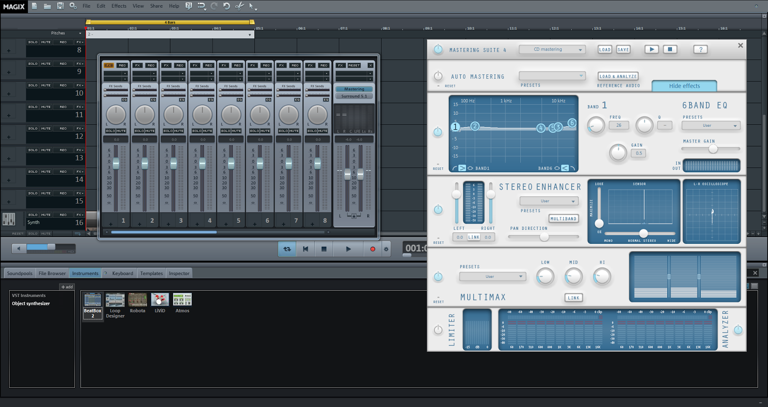
Task: Click the Pan Direction slider handle
Action: (544, 237)
